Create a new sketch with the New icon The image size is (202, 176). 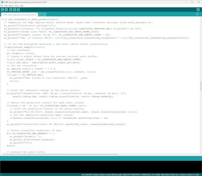[x=11, y=10]
